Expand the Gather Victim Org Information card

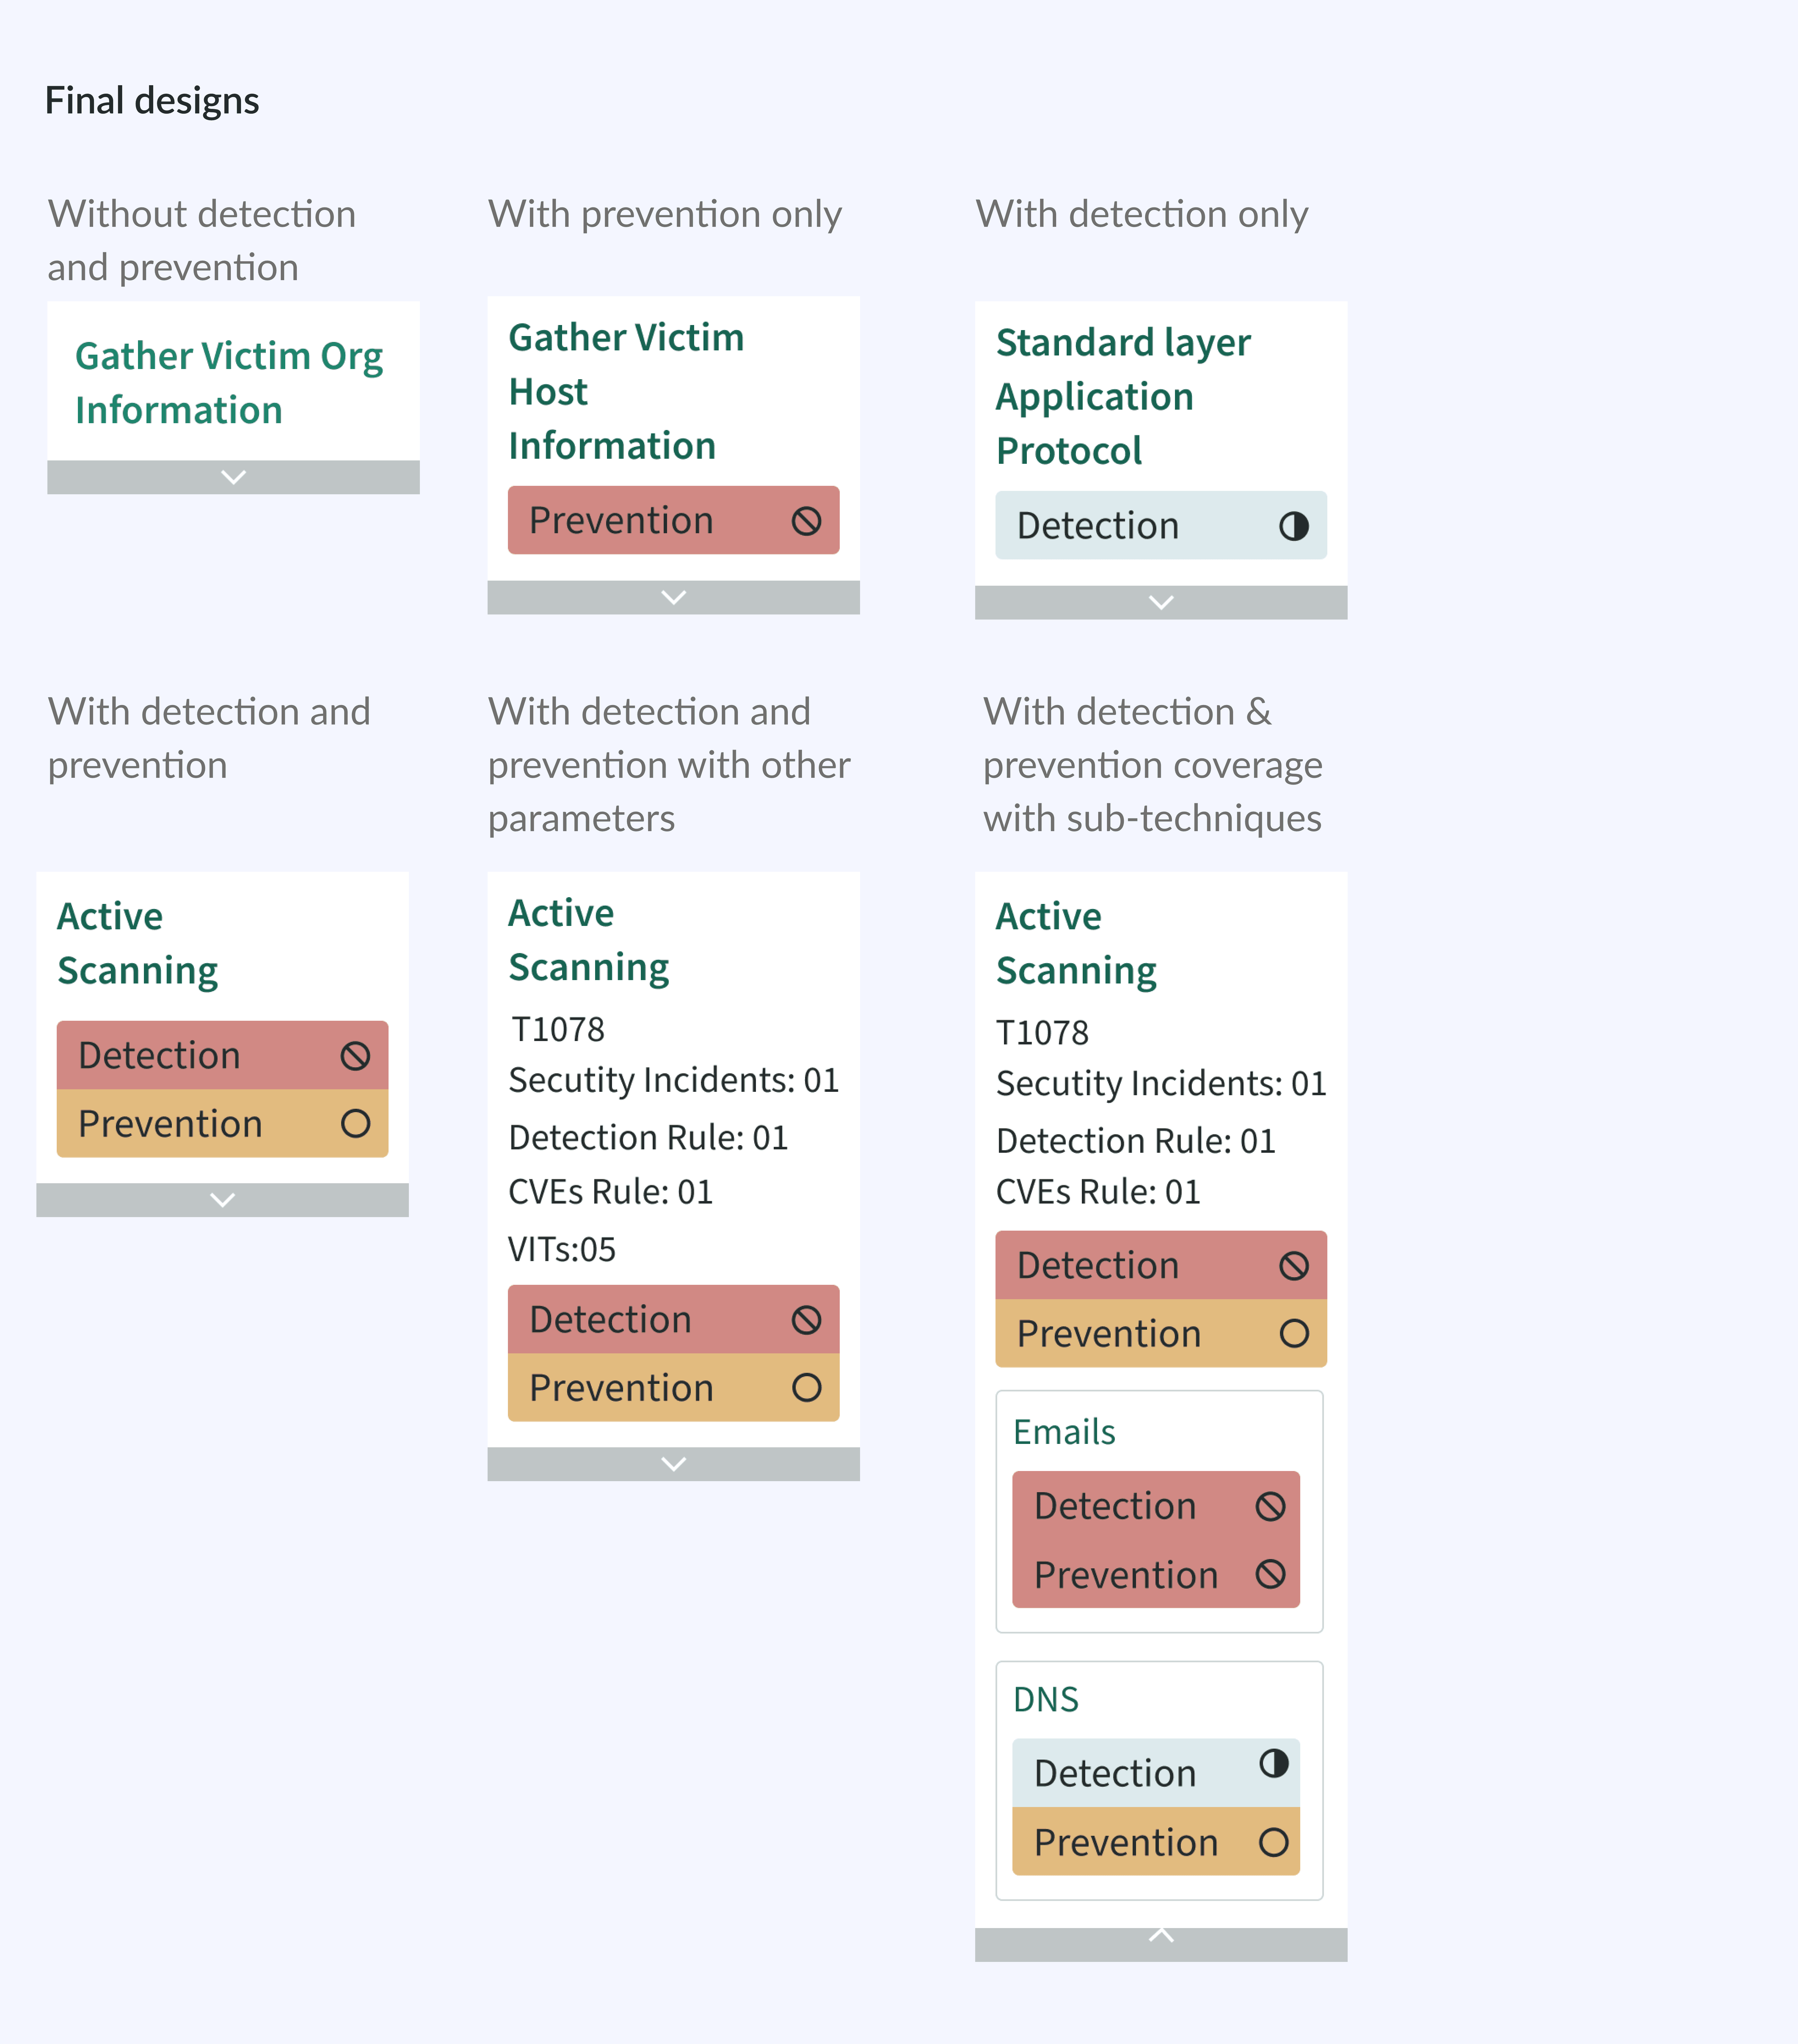coord(233,477)
